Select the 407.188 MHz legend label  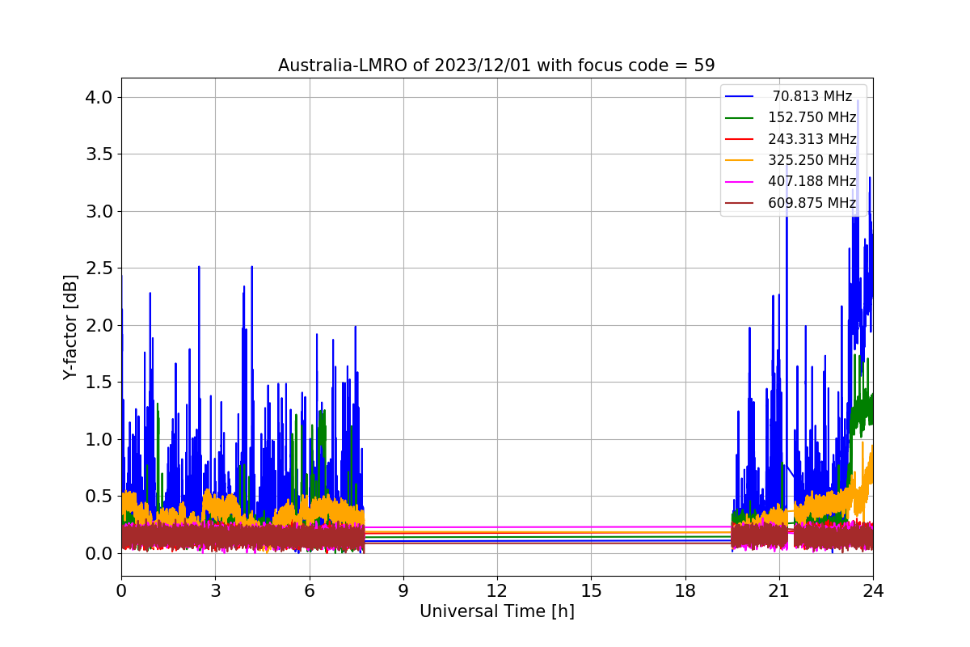pyautogui.click(x=812, y=181)
